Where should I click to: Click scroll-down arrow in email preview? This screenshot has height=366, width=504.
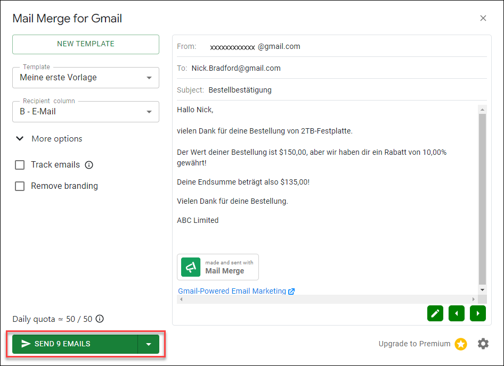(482, 290)
